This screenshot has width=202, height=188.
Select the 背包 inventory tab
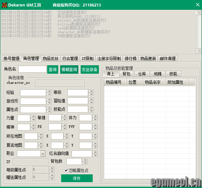click(x=126, y=74)
